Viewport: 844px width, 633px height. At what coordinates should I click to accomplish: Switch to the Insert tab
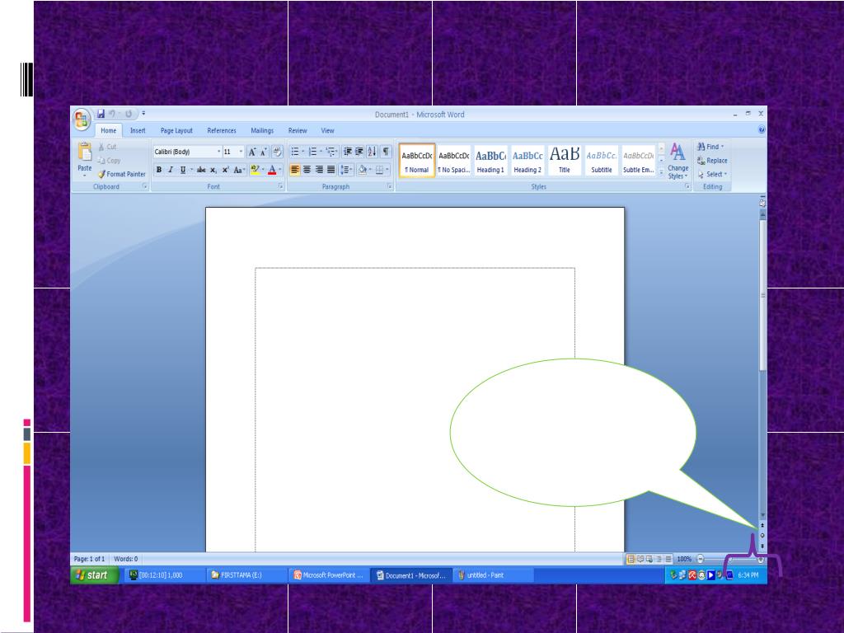click(138, 131)
